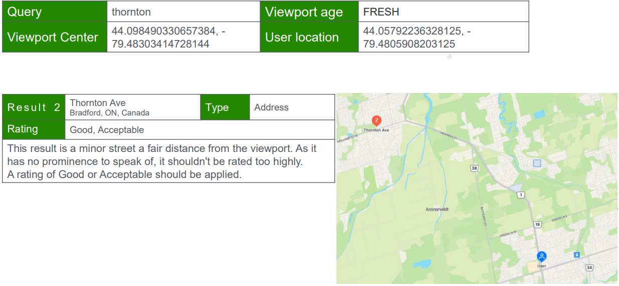Screen dimensions: 619x286
Task: Click the Bathurst St road label
Action: point(484,216)
